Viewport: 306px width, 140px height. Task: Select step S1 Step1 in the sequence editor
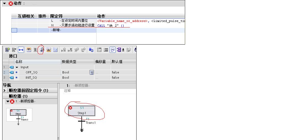tap(82, 111)
